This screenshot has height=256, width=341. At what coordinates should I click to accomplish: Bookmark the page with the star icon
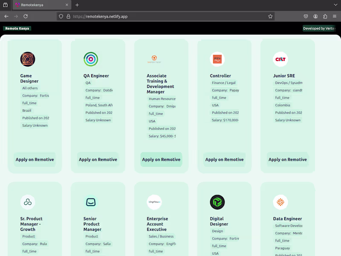pos(270,16)
